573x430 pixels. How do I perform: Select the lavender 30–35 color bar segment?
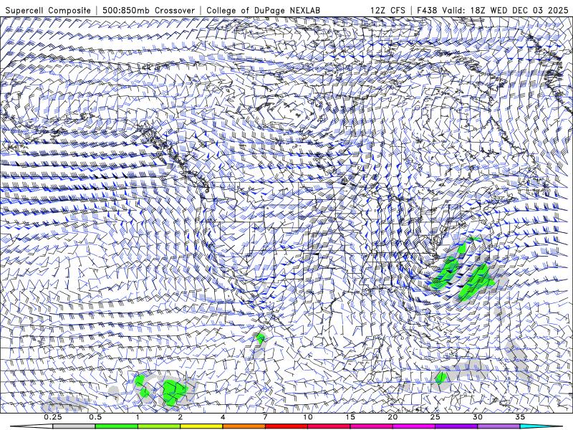coord(499,426)
